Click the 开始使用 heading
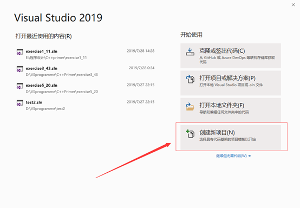 191,35
